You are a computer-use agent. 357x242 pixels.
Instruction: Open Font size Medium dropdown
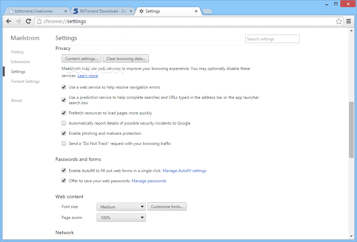coord(121,207)
